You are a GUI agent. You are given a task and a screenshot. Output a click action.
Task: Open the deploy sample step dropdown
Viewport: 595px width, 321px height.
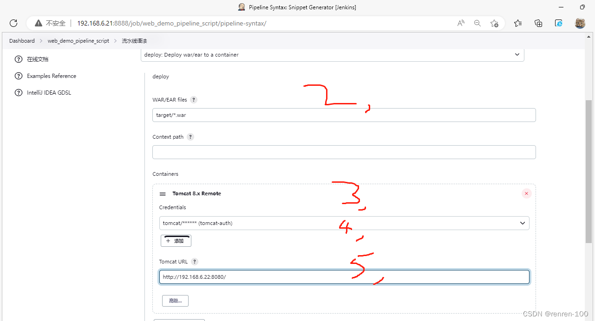(x=333, y=55)
